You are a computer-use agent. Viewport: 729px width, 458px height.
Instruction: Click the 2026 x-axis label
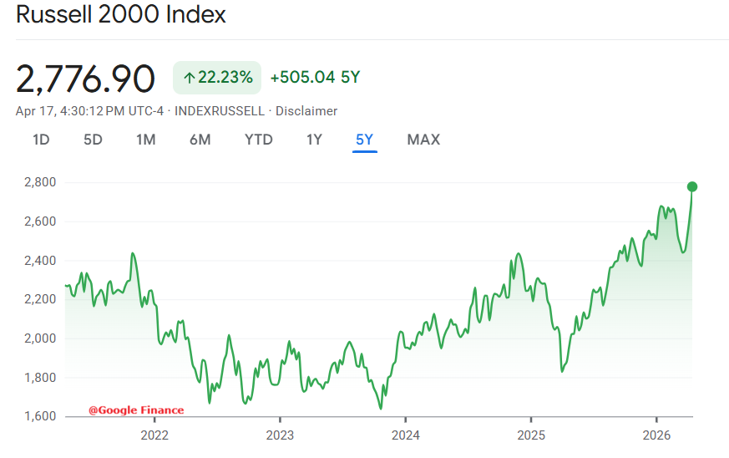[656, 435]
